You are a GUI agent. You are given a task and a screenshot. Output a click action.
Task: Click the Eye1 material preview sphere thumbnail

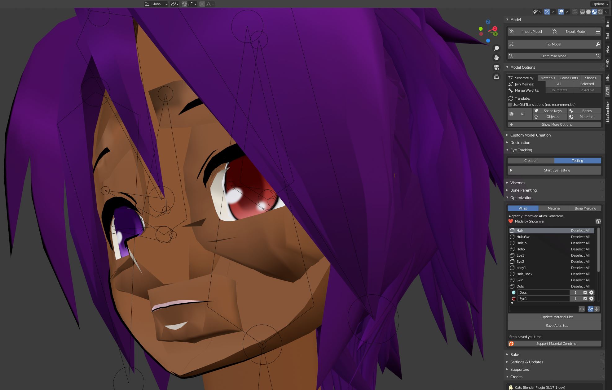coord(513,299)
